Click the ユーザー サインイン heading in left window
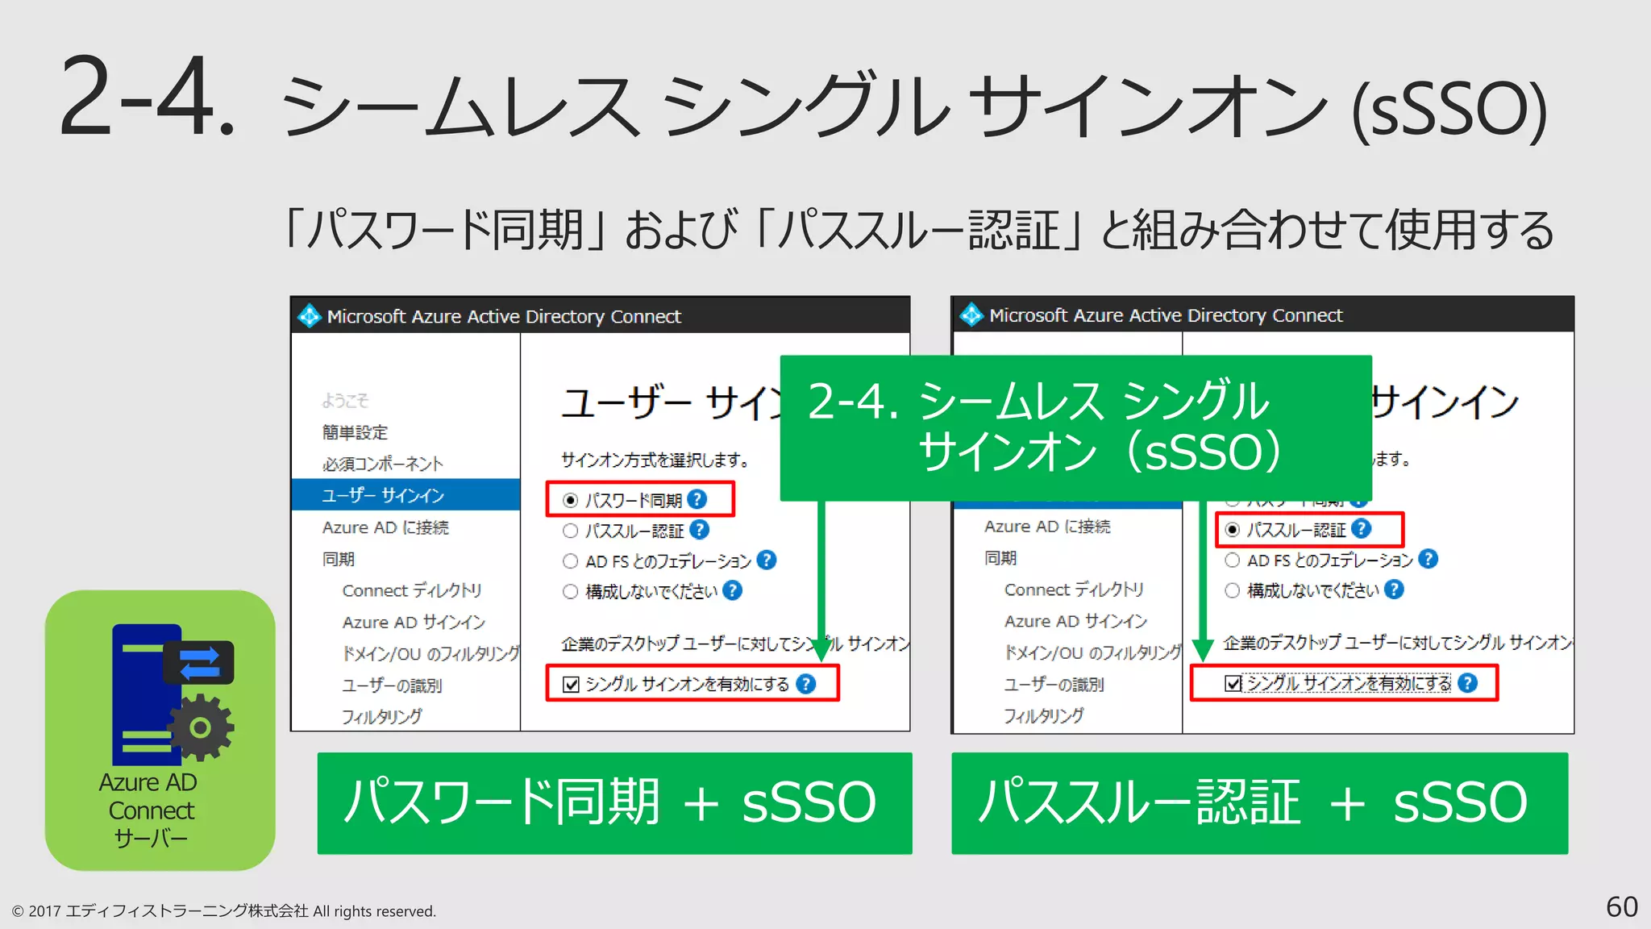This screenshot has height=929, width=1651. [671, 402]
